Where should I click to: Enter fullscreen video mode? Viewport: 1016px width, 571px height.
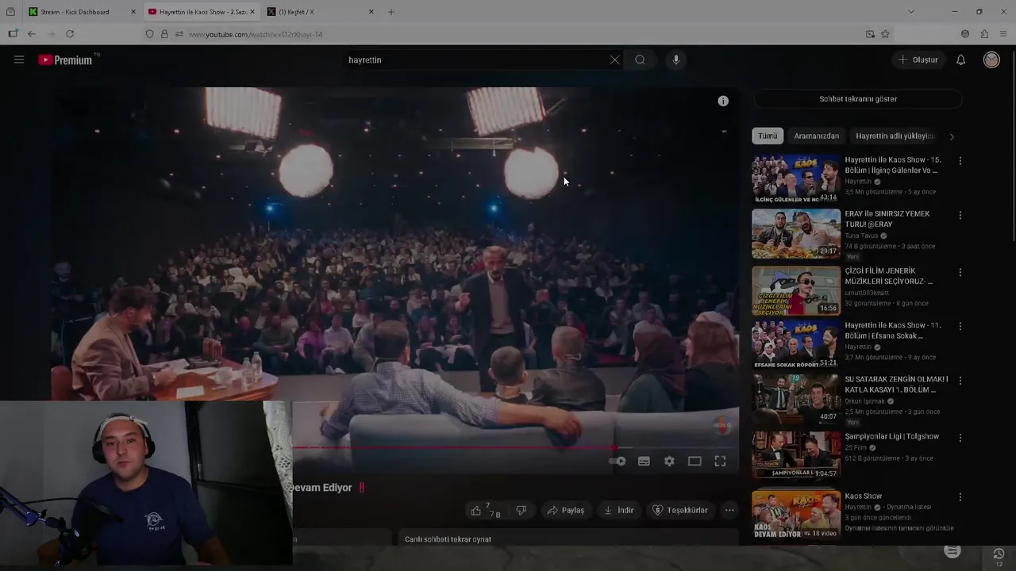pyautogui.click(x=720, y=461)
